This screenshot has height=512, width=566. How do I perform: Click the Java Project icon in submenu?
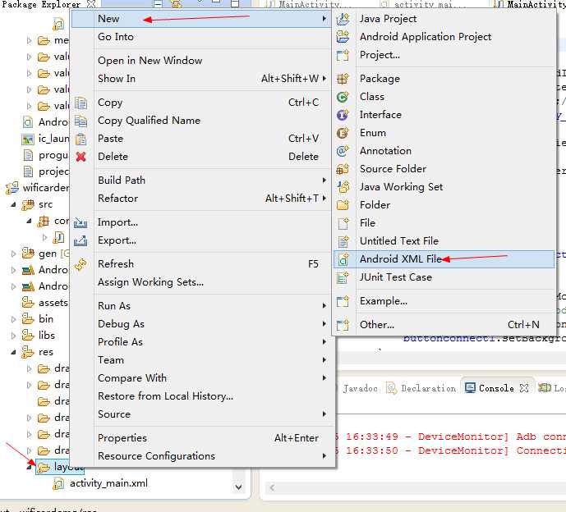pyautogui.click(x=343, y=19)
